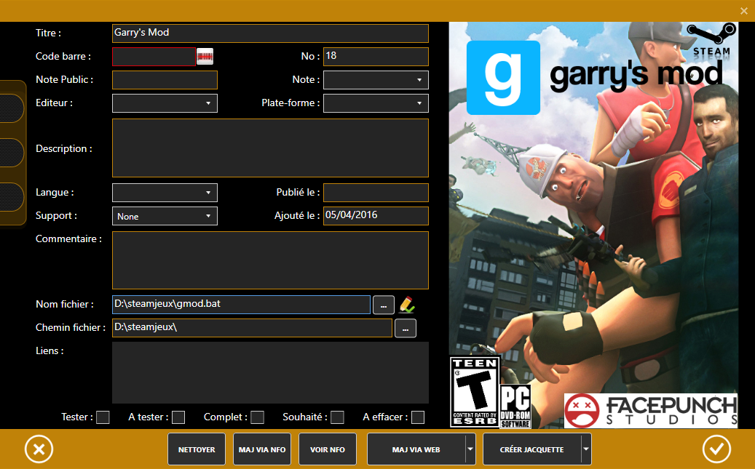Viewport: 755px width, 469px height.
Task: Click the MAJ VIA NFO button
Action: [262, 449]
